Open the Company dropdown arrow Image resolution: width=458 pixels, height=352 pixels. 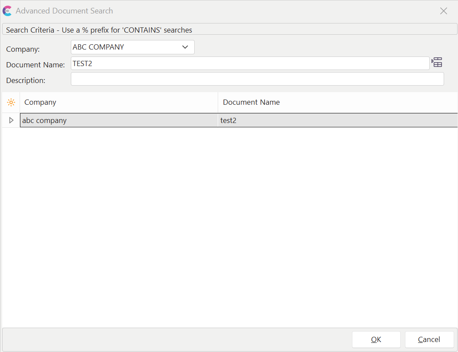tap(185, 47)
